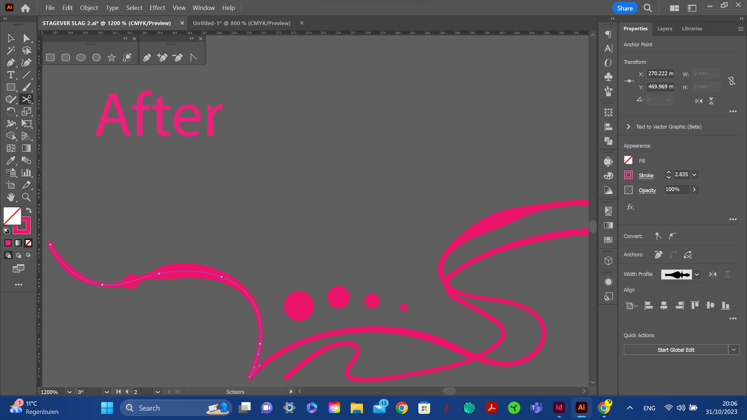Click the Share button
This screenshot has height=420, width=747.
tap(625, 8)
